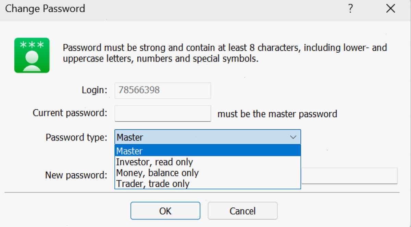Confirm with the OK button
Viewport: 411px width, 227px height.
click(165, 211)
